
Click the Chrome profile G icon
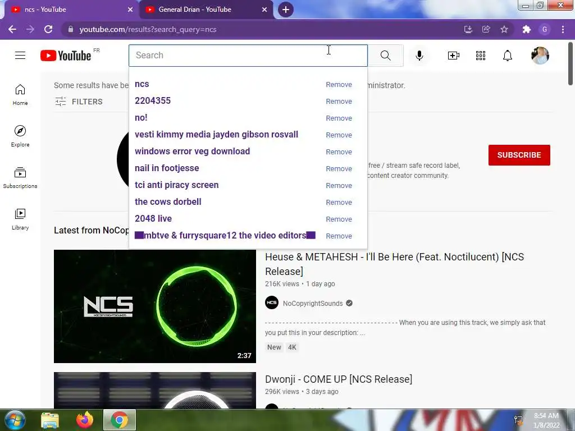pyautogui.click(x=545, y=29)
